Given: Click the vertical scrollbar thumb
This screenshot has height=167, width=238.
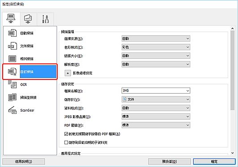Looking at the screenshot, I should [x=232, y=71].
